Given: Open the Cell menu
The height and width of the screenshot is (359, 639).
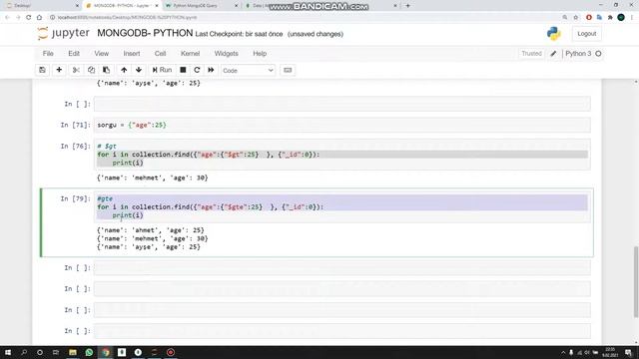Looking at the screenshot, I should [x=160, y=53].
